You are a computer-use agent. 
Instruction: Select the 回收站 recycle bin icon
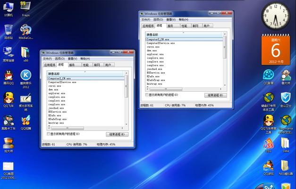(8, 32)
